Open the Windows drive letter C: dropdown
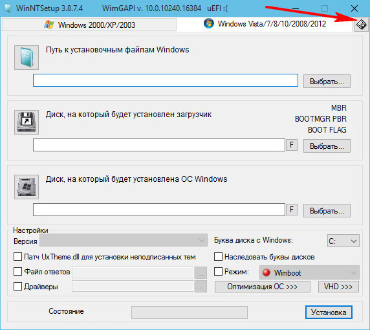This screenshot has height=330, width=370. point(343,241)
